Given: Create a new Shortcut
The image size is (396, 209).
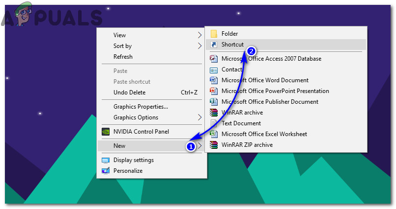Looking at the screenshot, I should pos(286,45).
